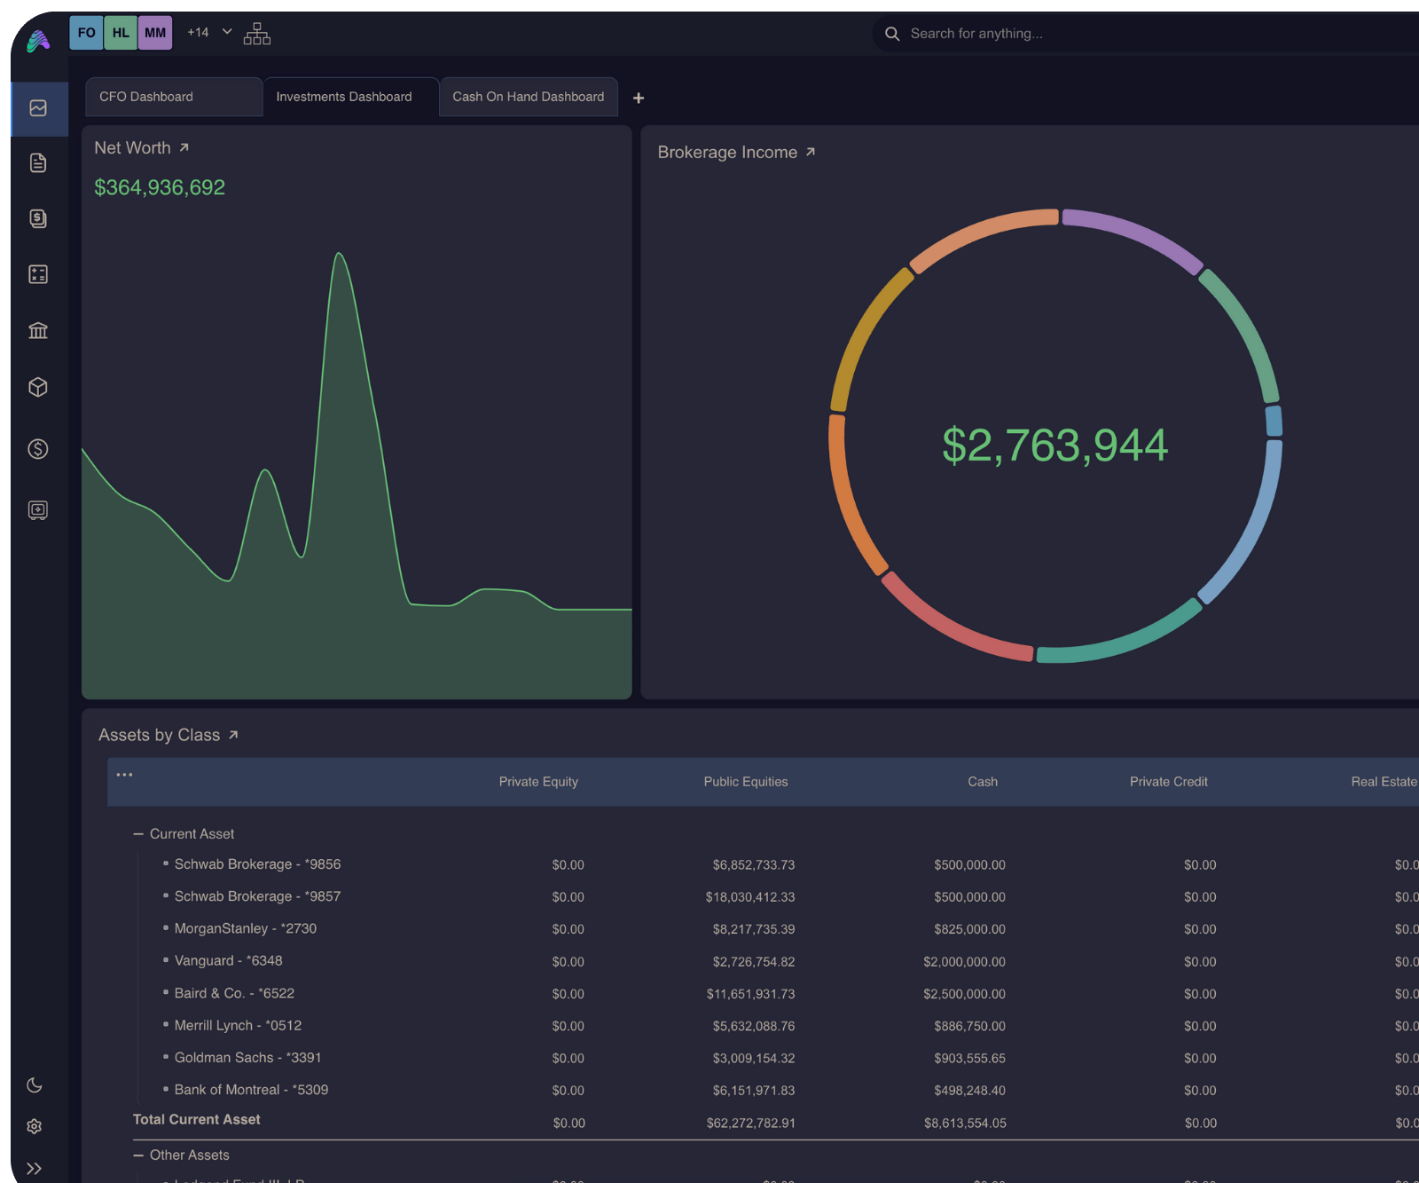Click the safe vault sidebar icon
The image size is (1419, 1183).
click(37, 510)
